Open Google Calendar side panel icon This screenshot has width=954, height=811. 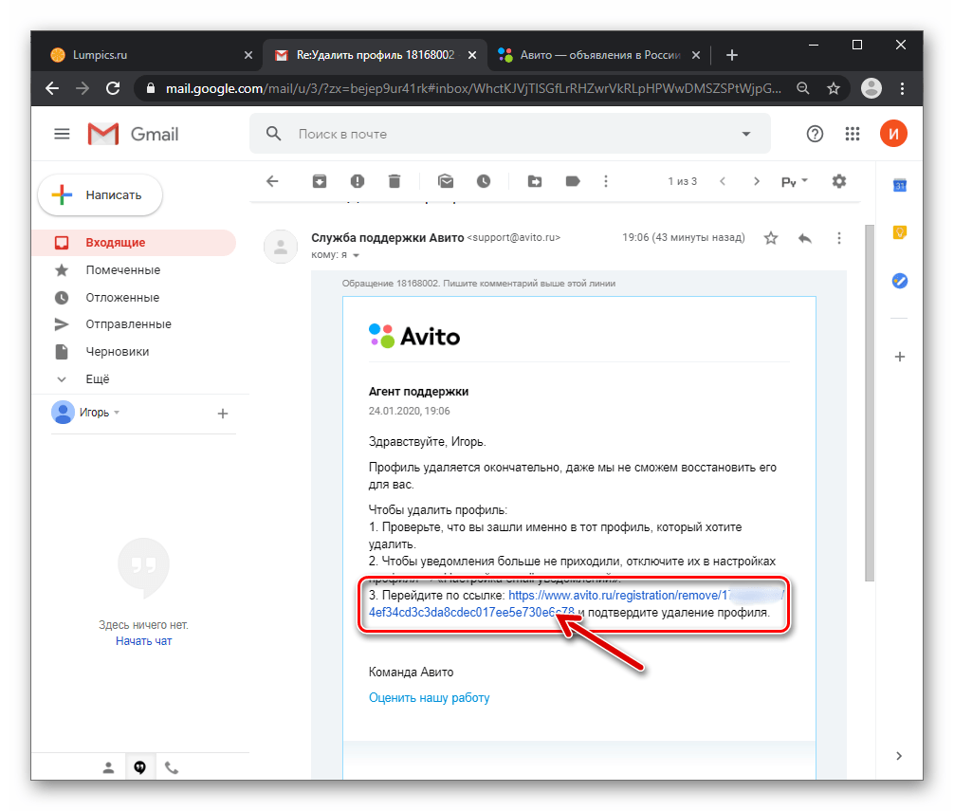899,185
